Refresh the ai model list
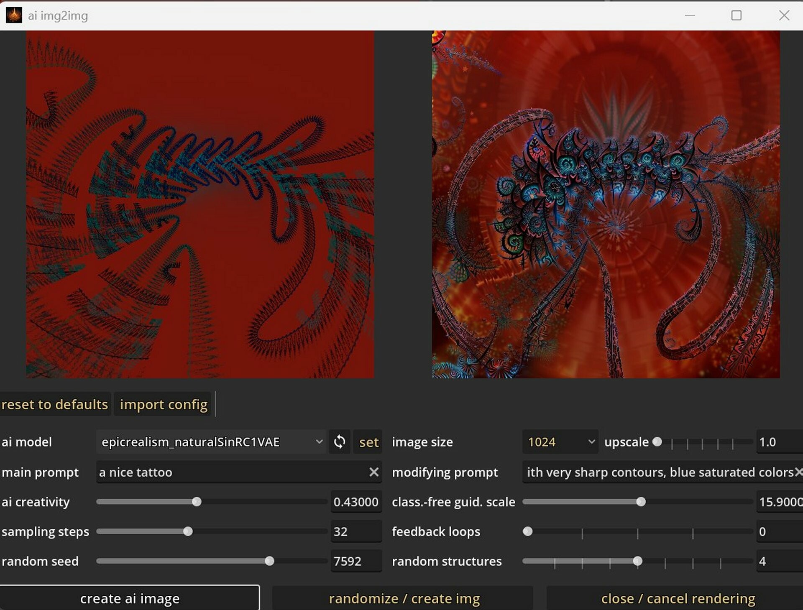 (x=340, y=442)
